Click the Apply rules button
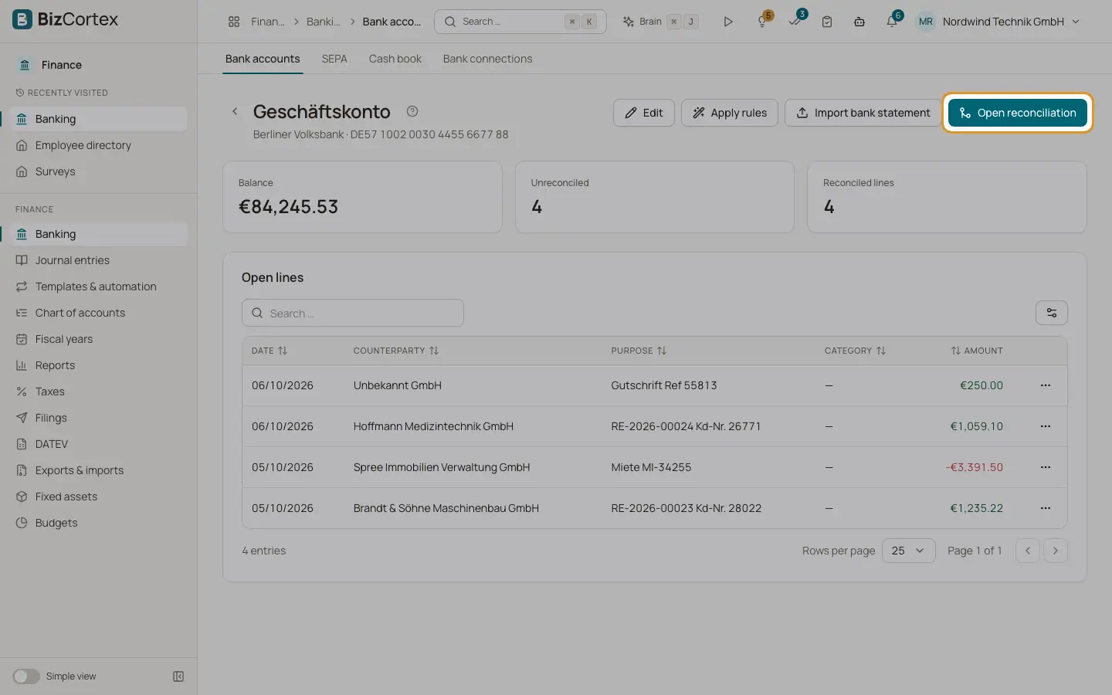1112x695 pixels. click(x=729, y=113)
